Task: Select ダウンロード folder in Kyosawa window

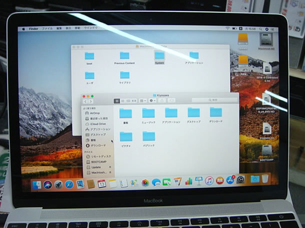Action: click(215, 115)
